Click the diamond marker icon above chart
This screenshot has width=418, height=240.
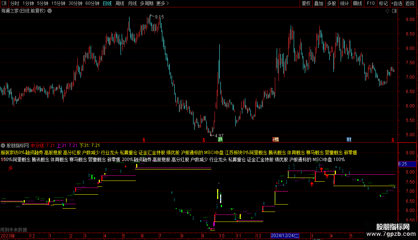(387, 11)
